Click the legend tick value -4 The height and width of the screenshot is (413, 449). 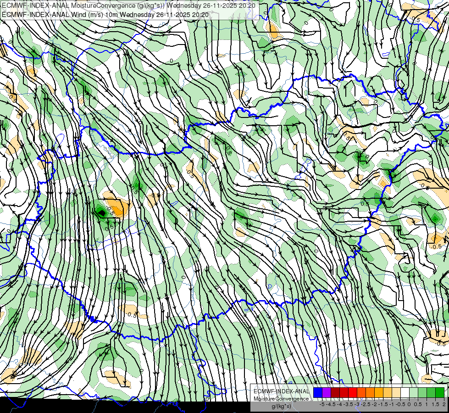coord(339,404)
